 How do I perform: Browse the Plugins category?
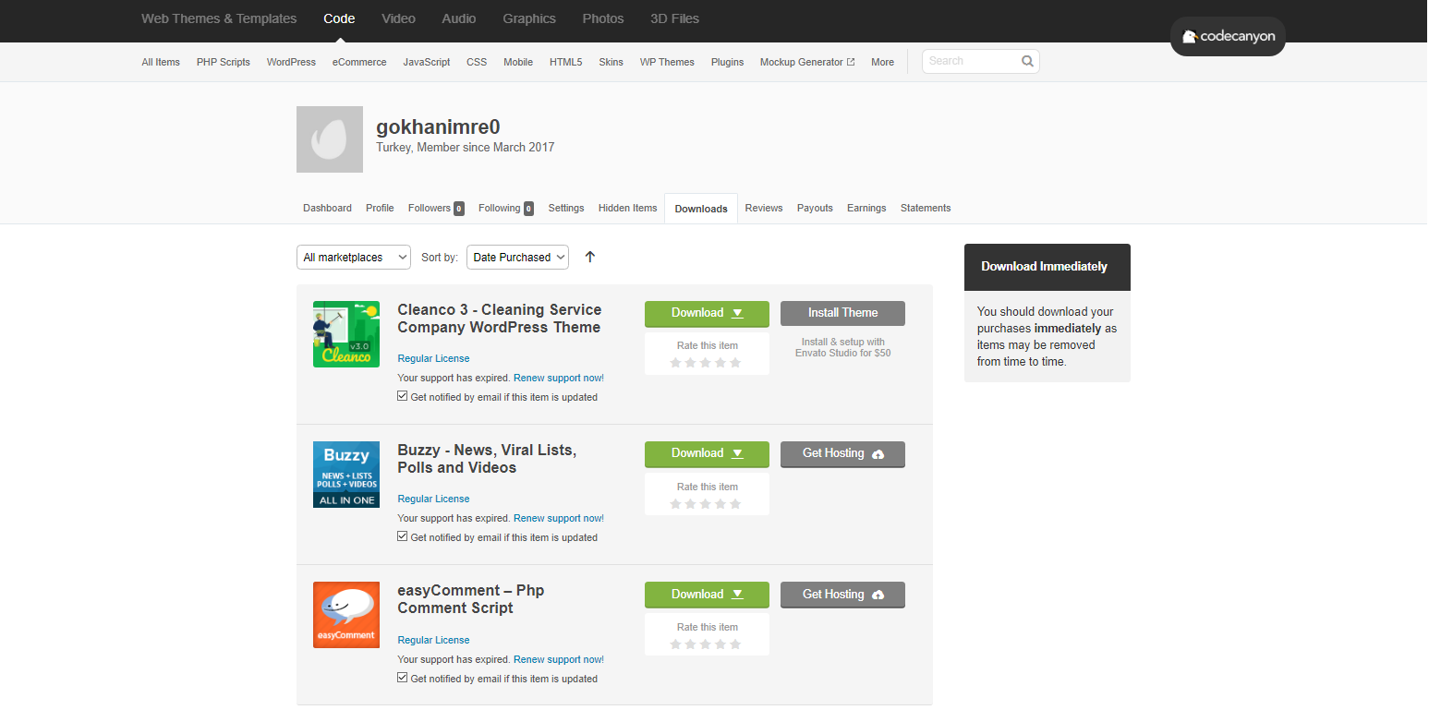[x=728, y=62]
